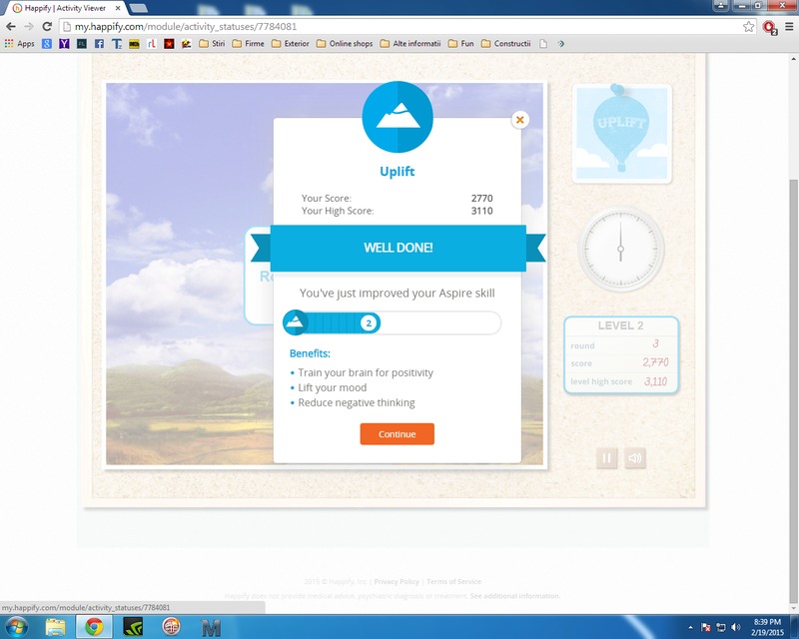Viewport: 799px width, 639px height.
Task: Click the Uplift mountain badge icon
Action: tap(398, 117)
